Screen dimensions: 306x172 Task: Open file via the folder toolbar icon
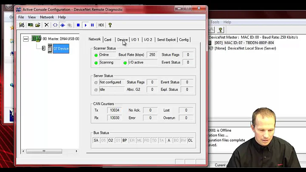[38, 25]
